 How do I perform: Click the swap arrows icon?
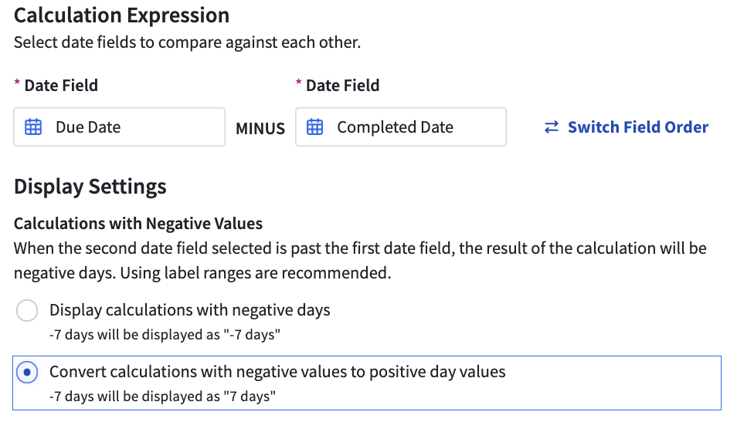click(x=552, y=127)
